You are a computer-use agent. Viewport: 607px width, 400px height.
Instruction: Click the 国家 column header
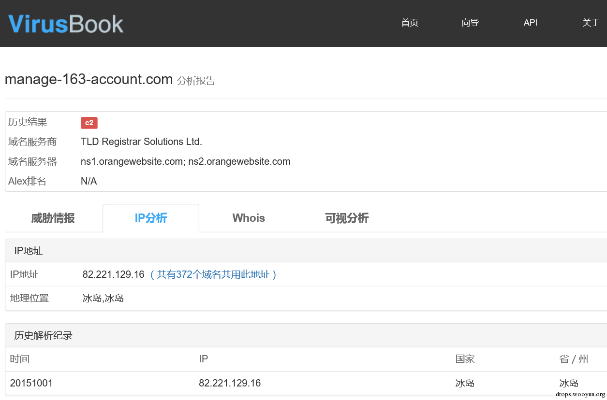click(x=465, y=359)
